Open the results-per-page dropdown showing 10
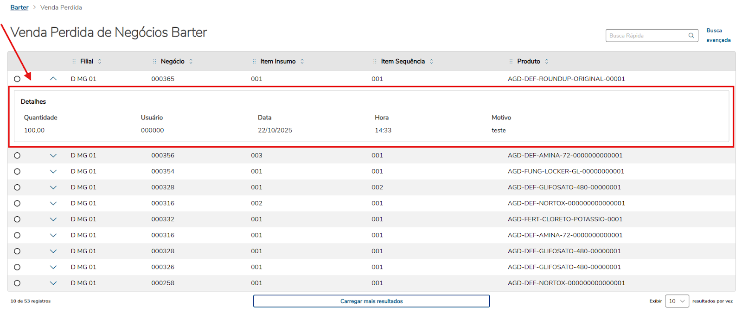 677,301
